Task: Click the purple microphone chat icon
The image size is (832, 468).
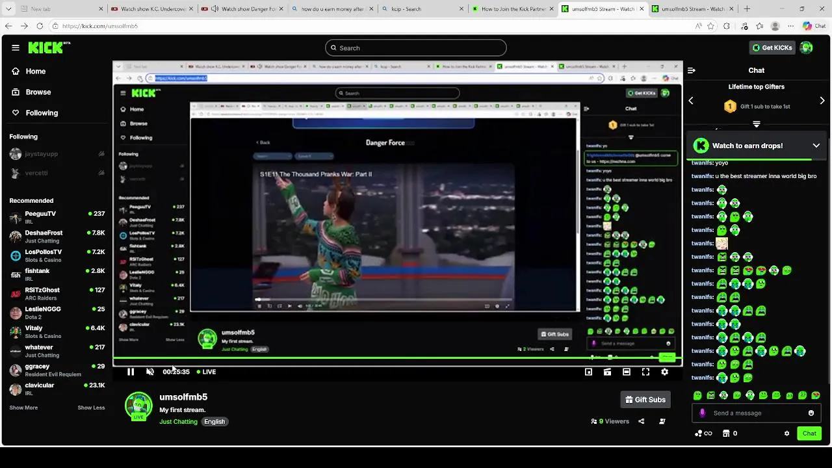Action: (x=702, y=413)
